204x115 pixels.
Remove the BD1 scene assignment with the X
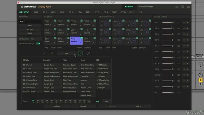coord(89,53)
